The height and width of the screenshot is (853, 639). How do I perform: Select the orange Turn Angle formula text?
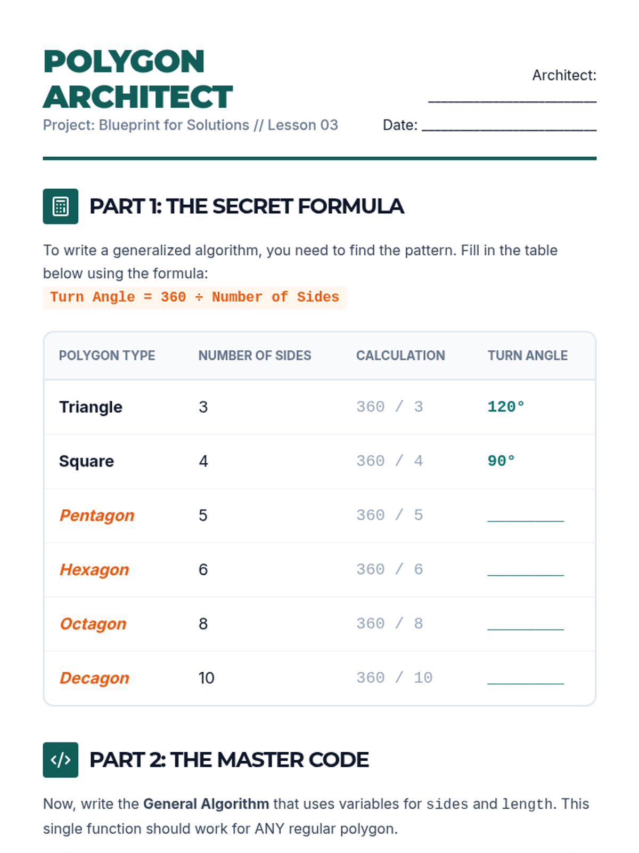pos(194,297)
